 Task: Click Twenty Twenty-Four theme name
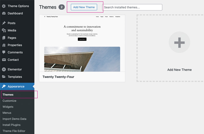click(58, 77)
